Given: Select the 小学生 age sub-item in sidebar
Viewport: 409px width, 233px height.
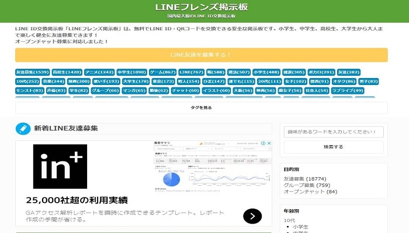Looking at the screenshot, I should pos(300,227).
